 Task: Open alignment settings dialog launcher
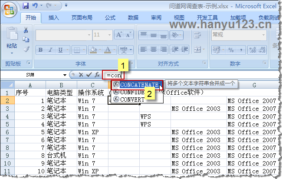tap(204, 63)
